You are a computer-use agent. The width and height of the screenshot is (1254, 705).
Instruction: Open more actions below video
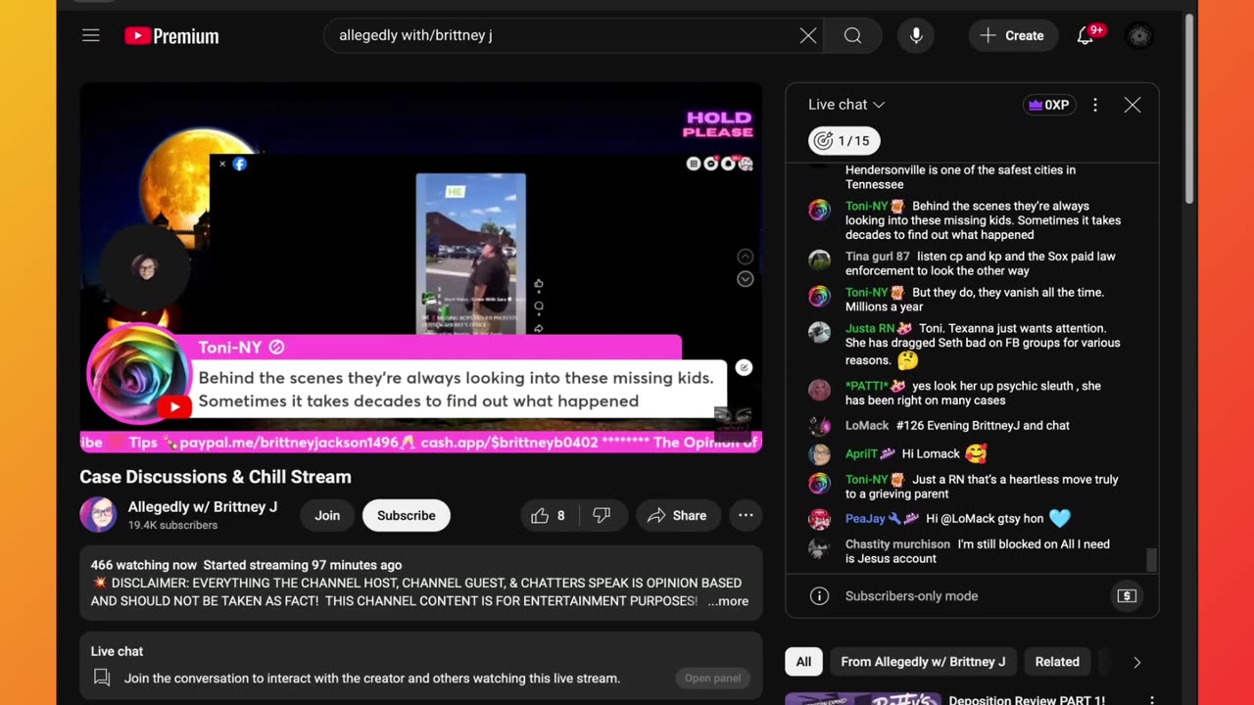tap(746, 516)
